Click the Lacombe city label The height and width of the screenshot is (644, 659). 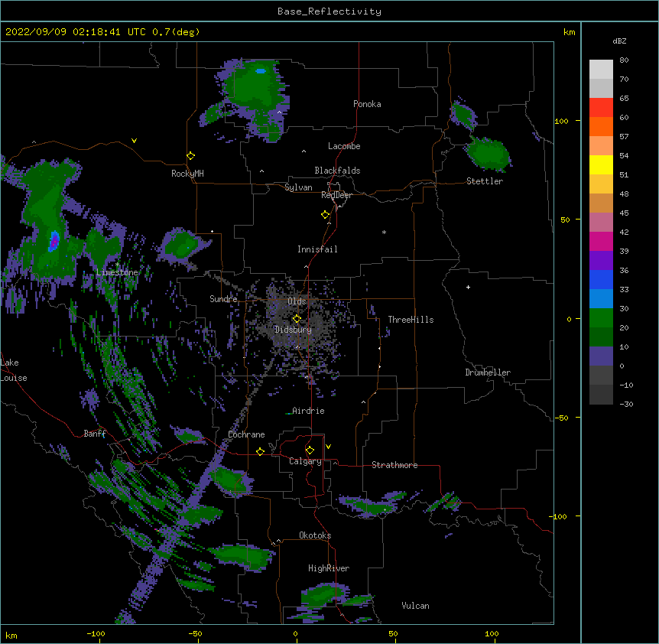(x=344, y=146)
